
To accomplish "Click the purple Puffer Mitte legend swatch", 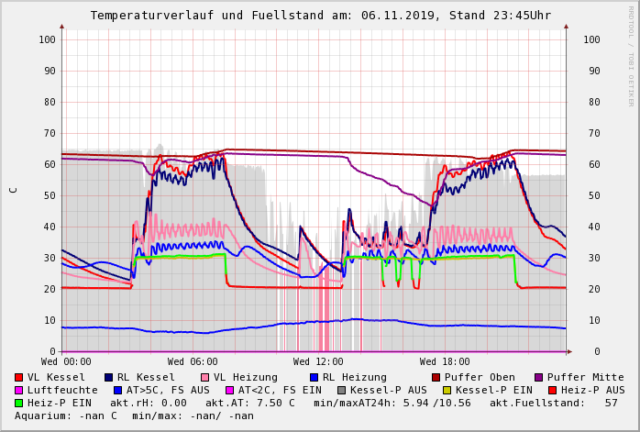I will pyautogui.click(x=539, y=377).
